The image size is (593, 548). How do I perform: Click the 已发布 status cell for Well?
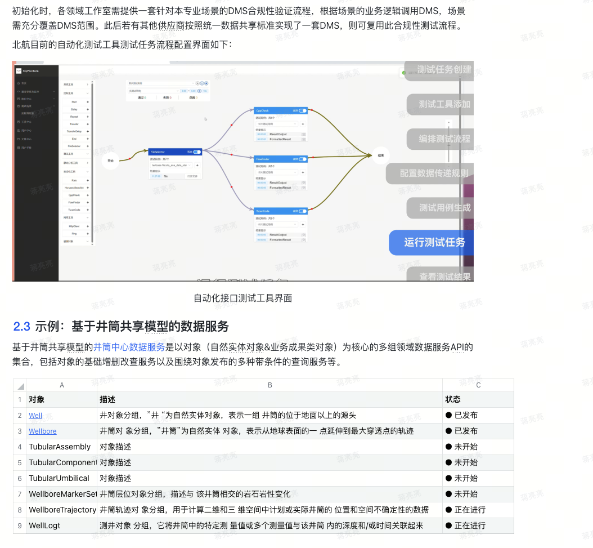[x=466, y=415]
